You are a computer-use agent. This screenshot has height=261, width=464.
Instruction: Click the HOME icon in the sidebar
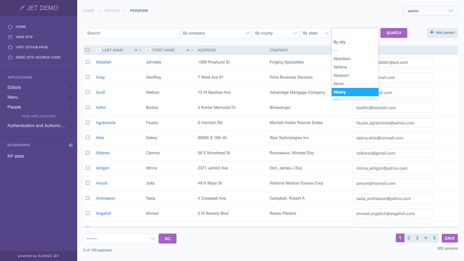10,27
